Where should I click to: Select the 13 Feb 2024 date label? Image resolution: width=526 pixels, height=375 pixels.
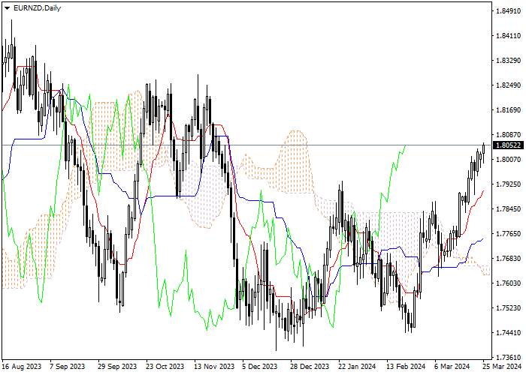406,366
